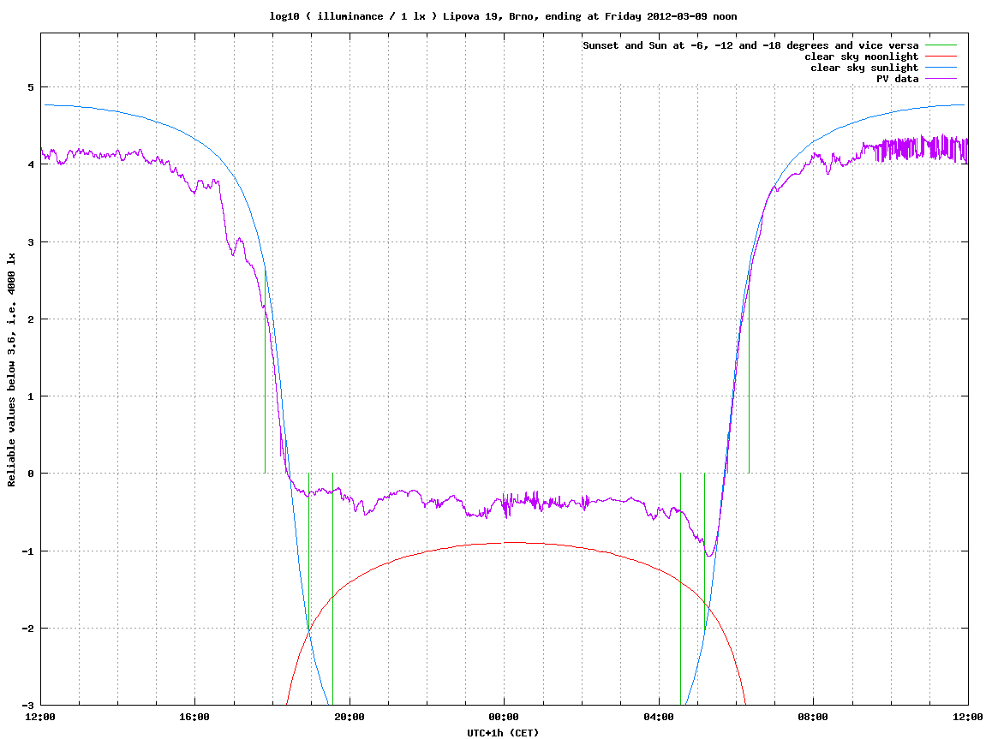
Task: Click the chart title about Lipova 19, Brno
Action: [x=503, y=16]
